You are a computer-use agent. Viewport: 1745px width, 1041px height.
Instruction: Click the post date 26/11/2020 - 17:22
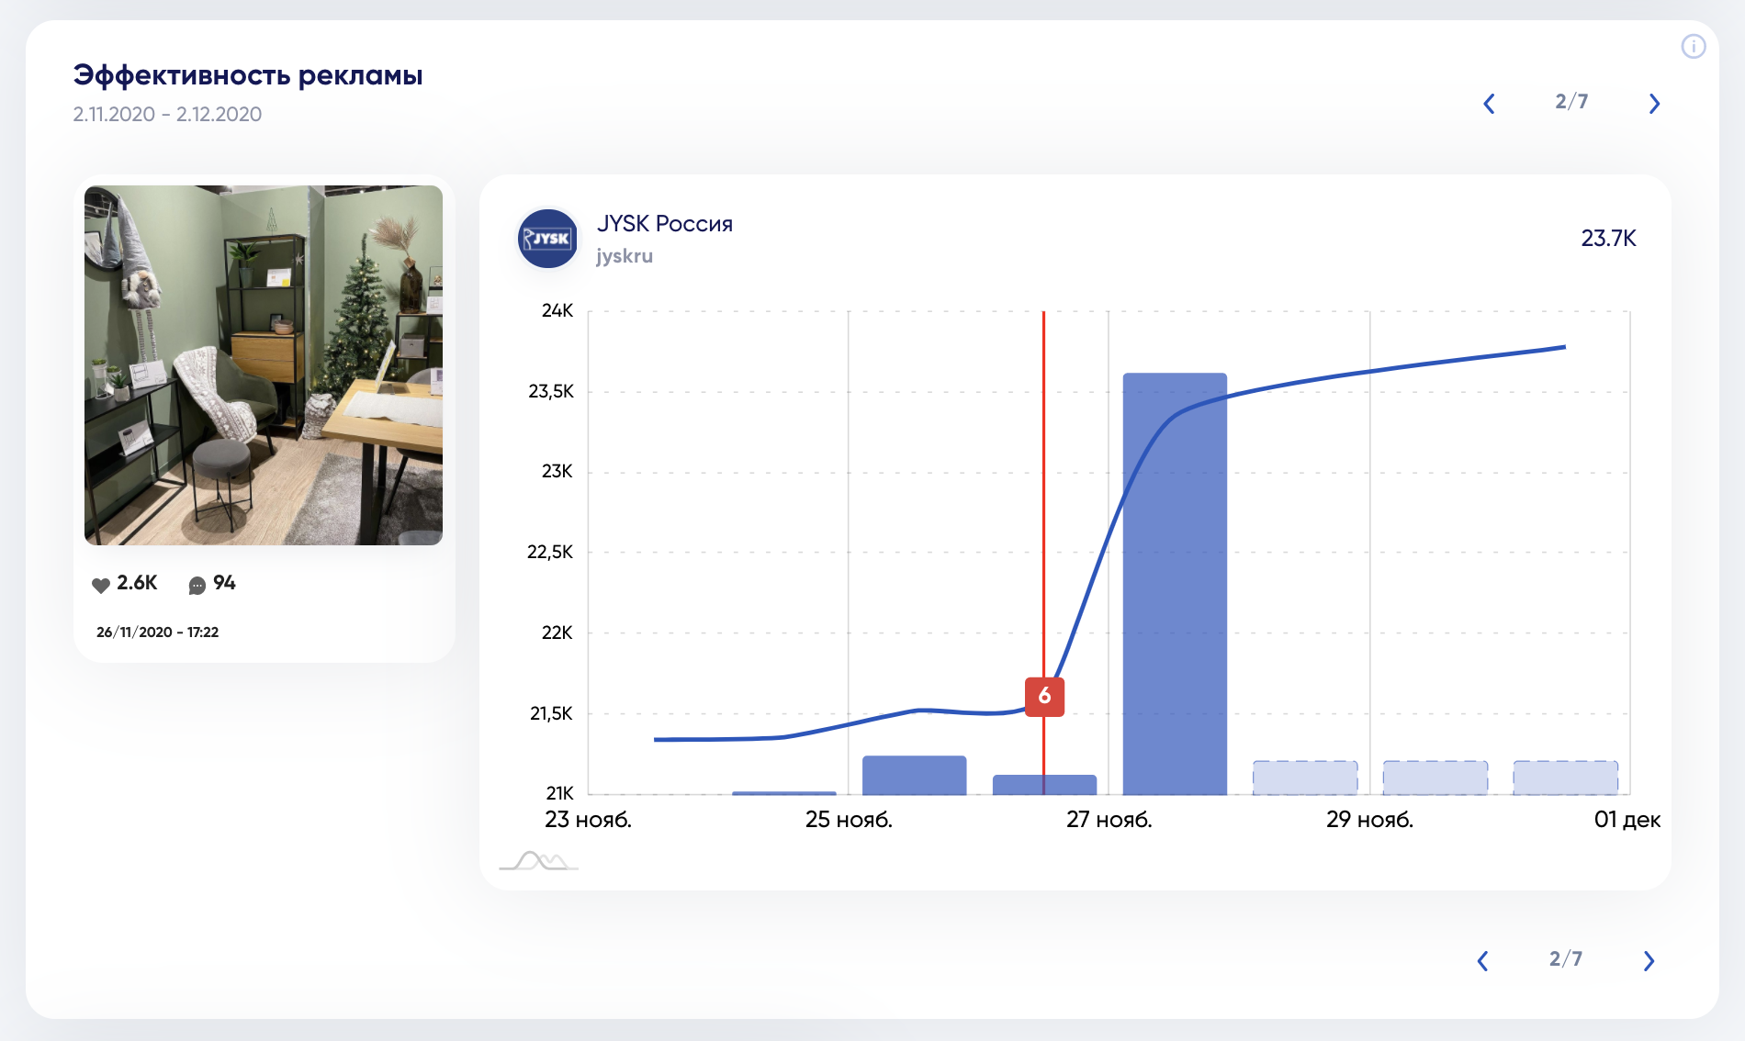click(x=158, y=632)
